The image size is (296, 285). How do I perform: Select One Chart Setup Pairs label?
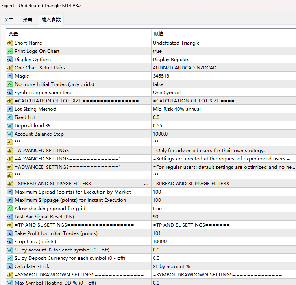(40, 68)
